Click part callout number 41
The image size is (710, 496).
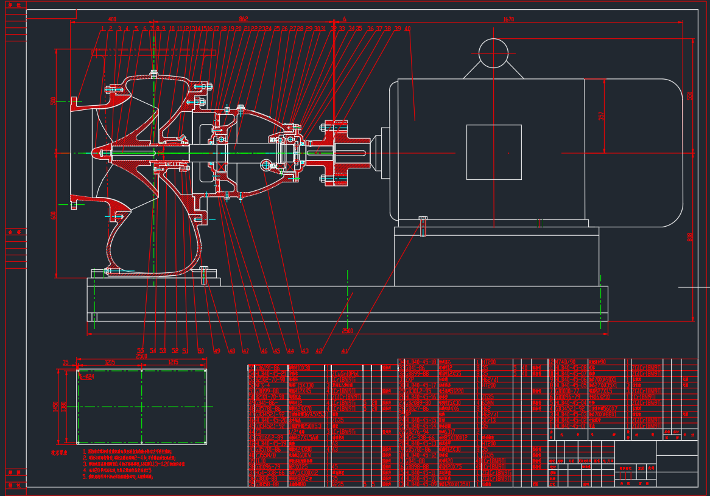(x=345, y=351)
